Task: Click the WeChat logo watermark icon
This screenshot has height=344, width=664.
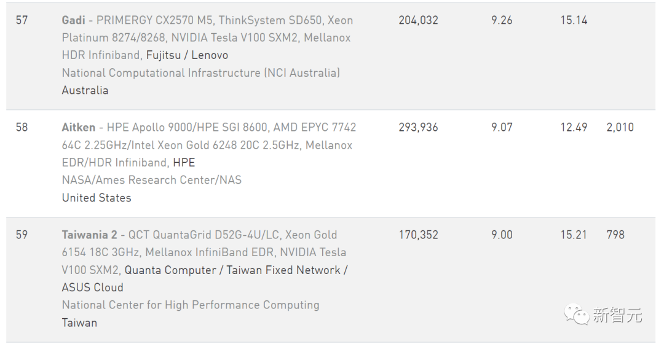Action: coord(576,316)
